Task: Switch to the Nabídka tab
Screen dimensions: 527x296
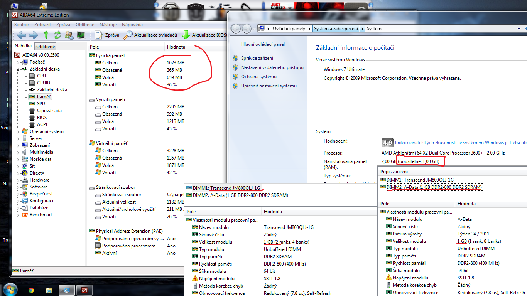Action: 23,46
